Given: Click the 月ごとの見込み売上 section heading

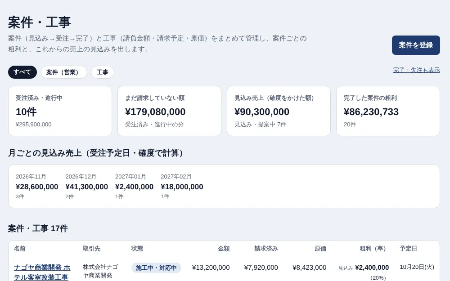Looking at the screenshot, I should 97,153.
